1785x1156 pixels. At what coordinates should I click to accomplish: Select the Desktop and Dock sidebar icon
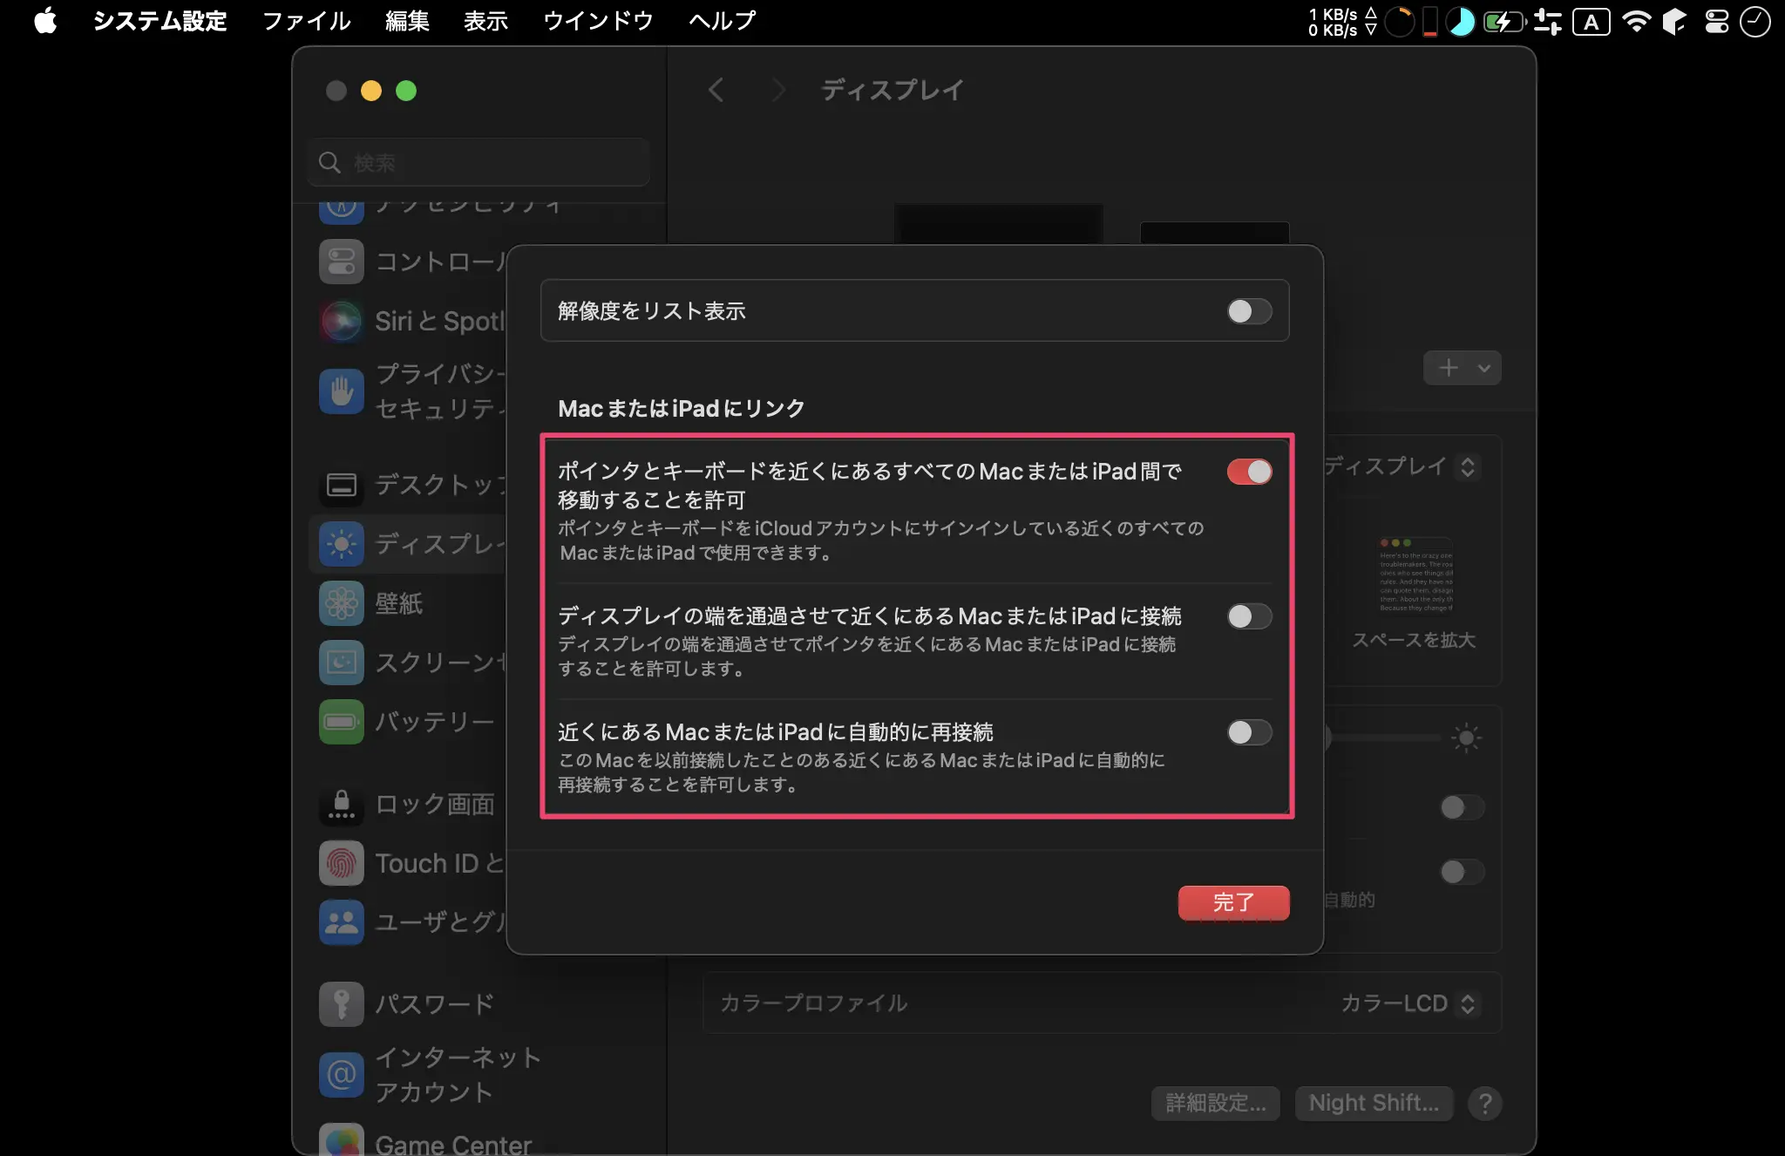(342, 485)
